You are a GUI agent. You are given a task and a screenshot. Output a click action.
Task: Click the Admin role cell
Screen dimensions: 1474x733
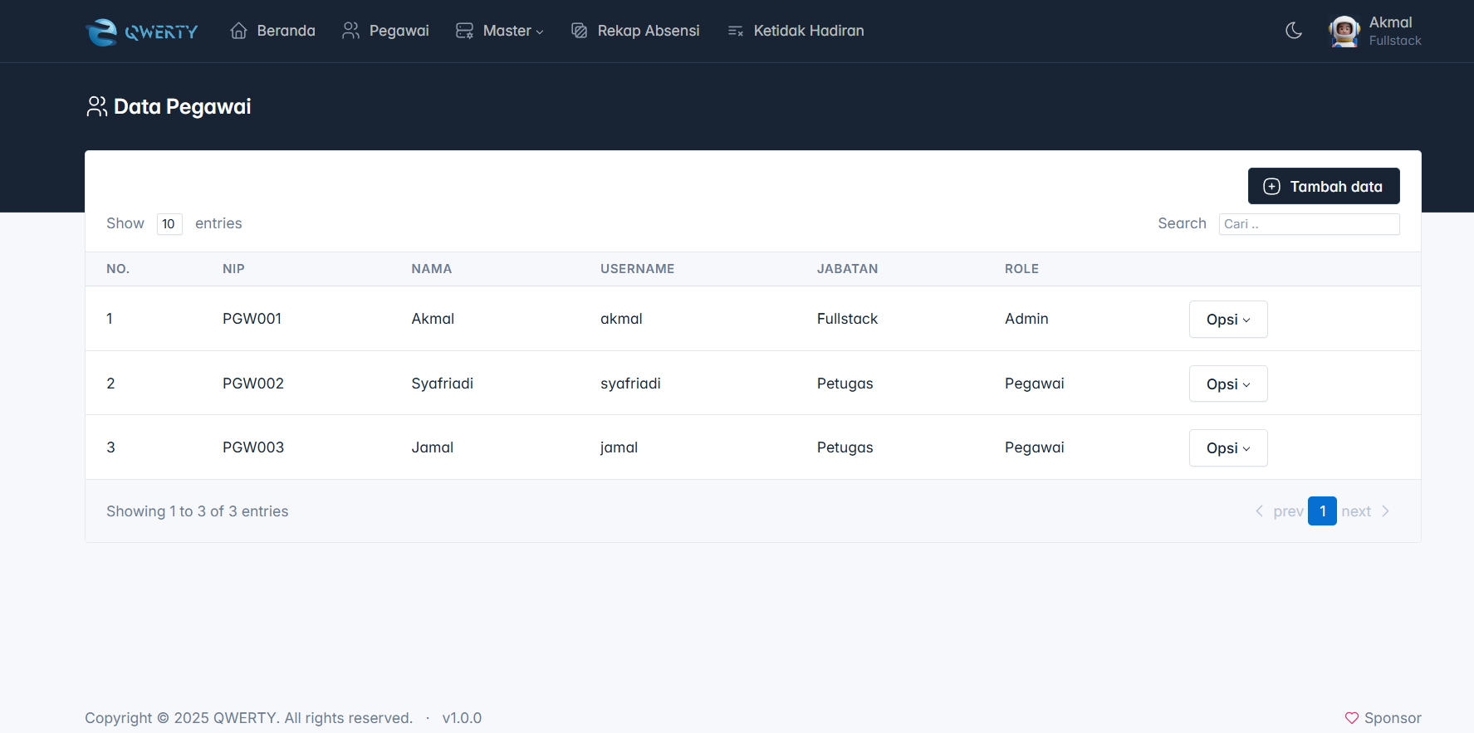click(1026, 319)
